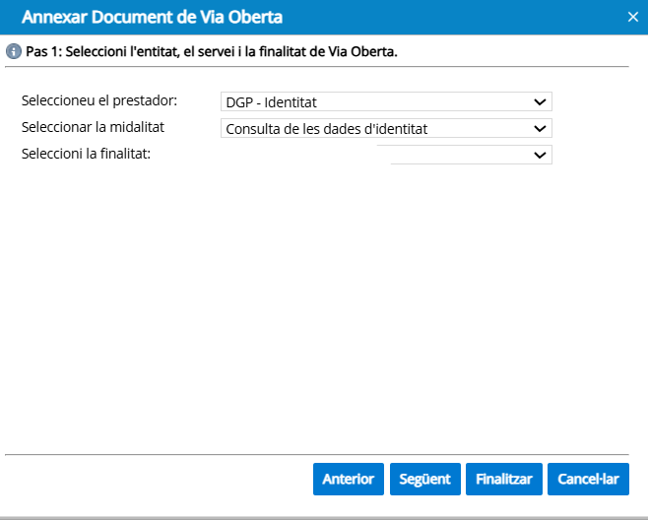Cancel with the Cancel·lar button

click(x=588, y=480)
